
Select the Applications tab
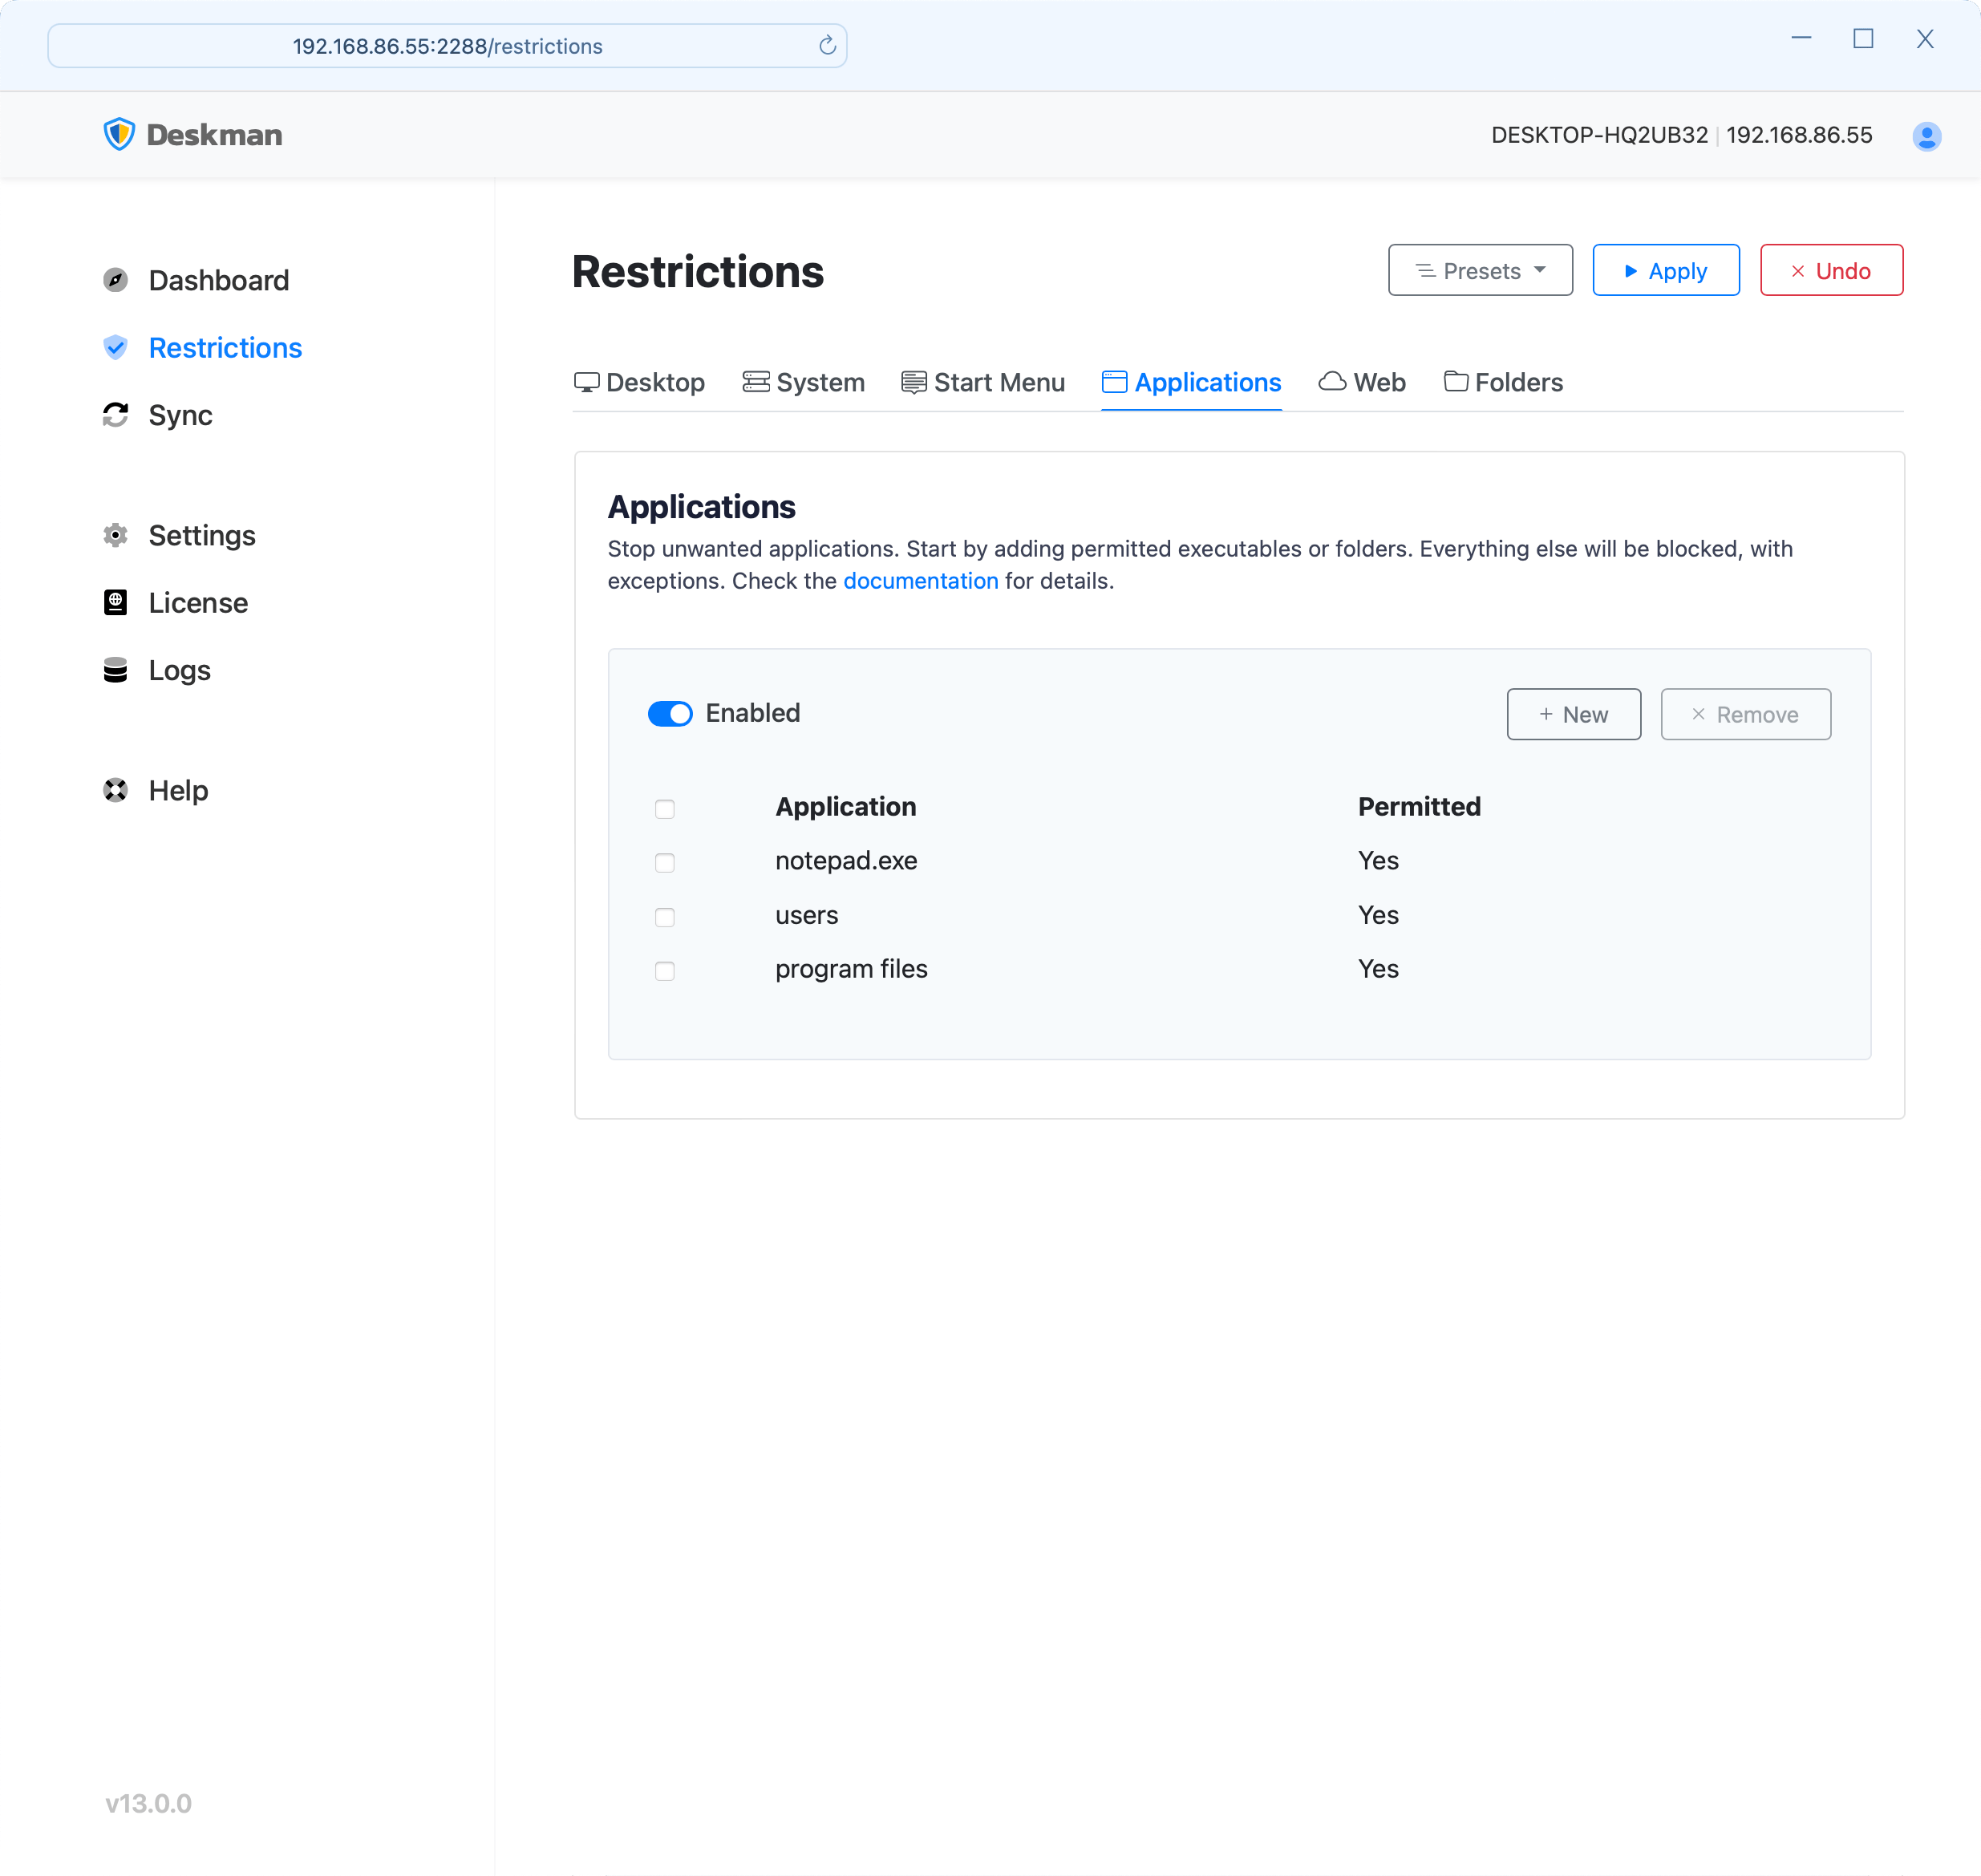coord(1191,382)
